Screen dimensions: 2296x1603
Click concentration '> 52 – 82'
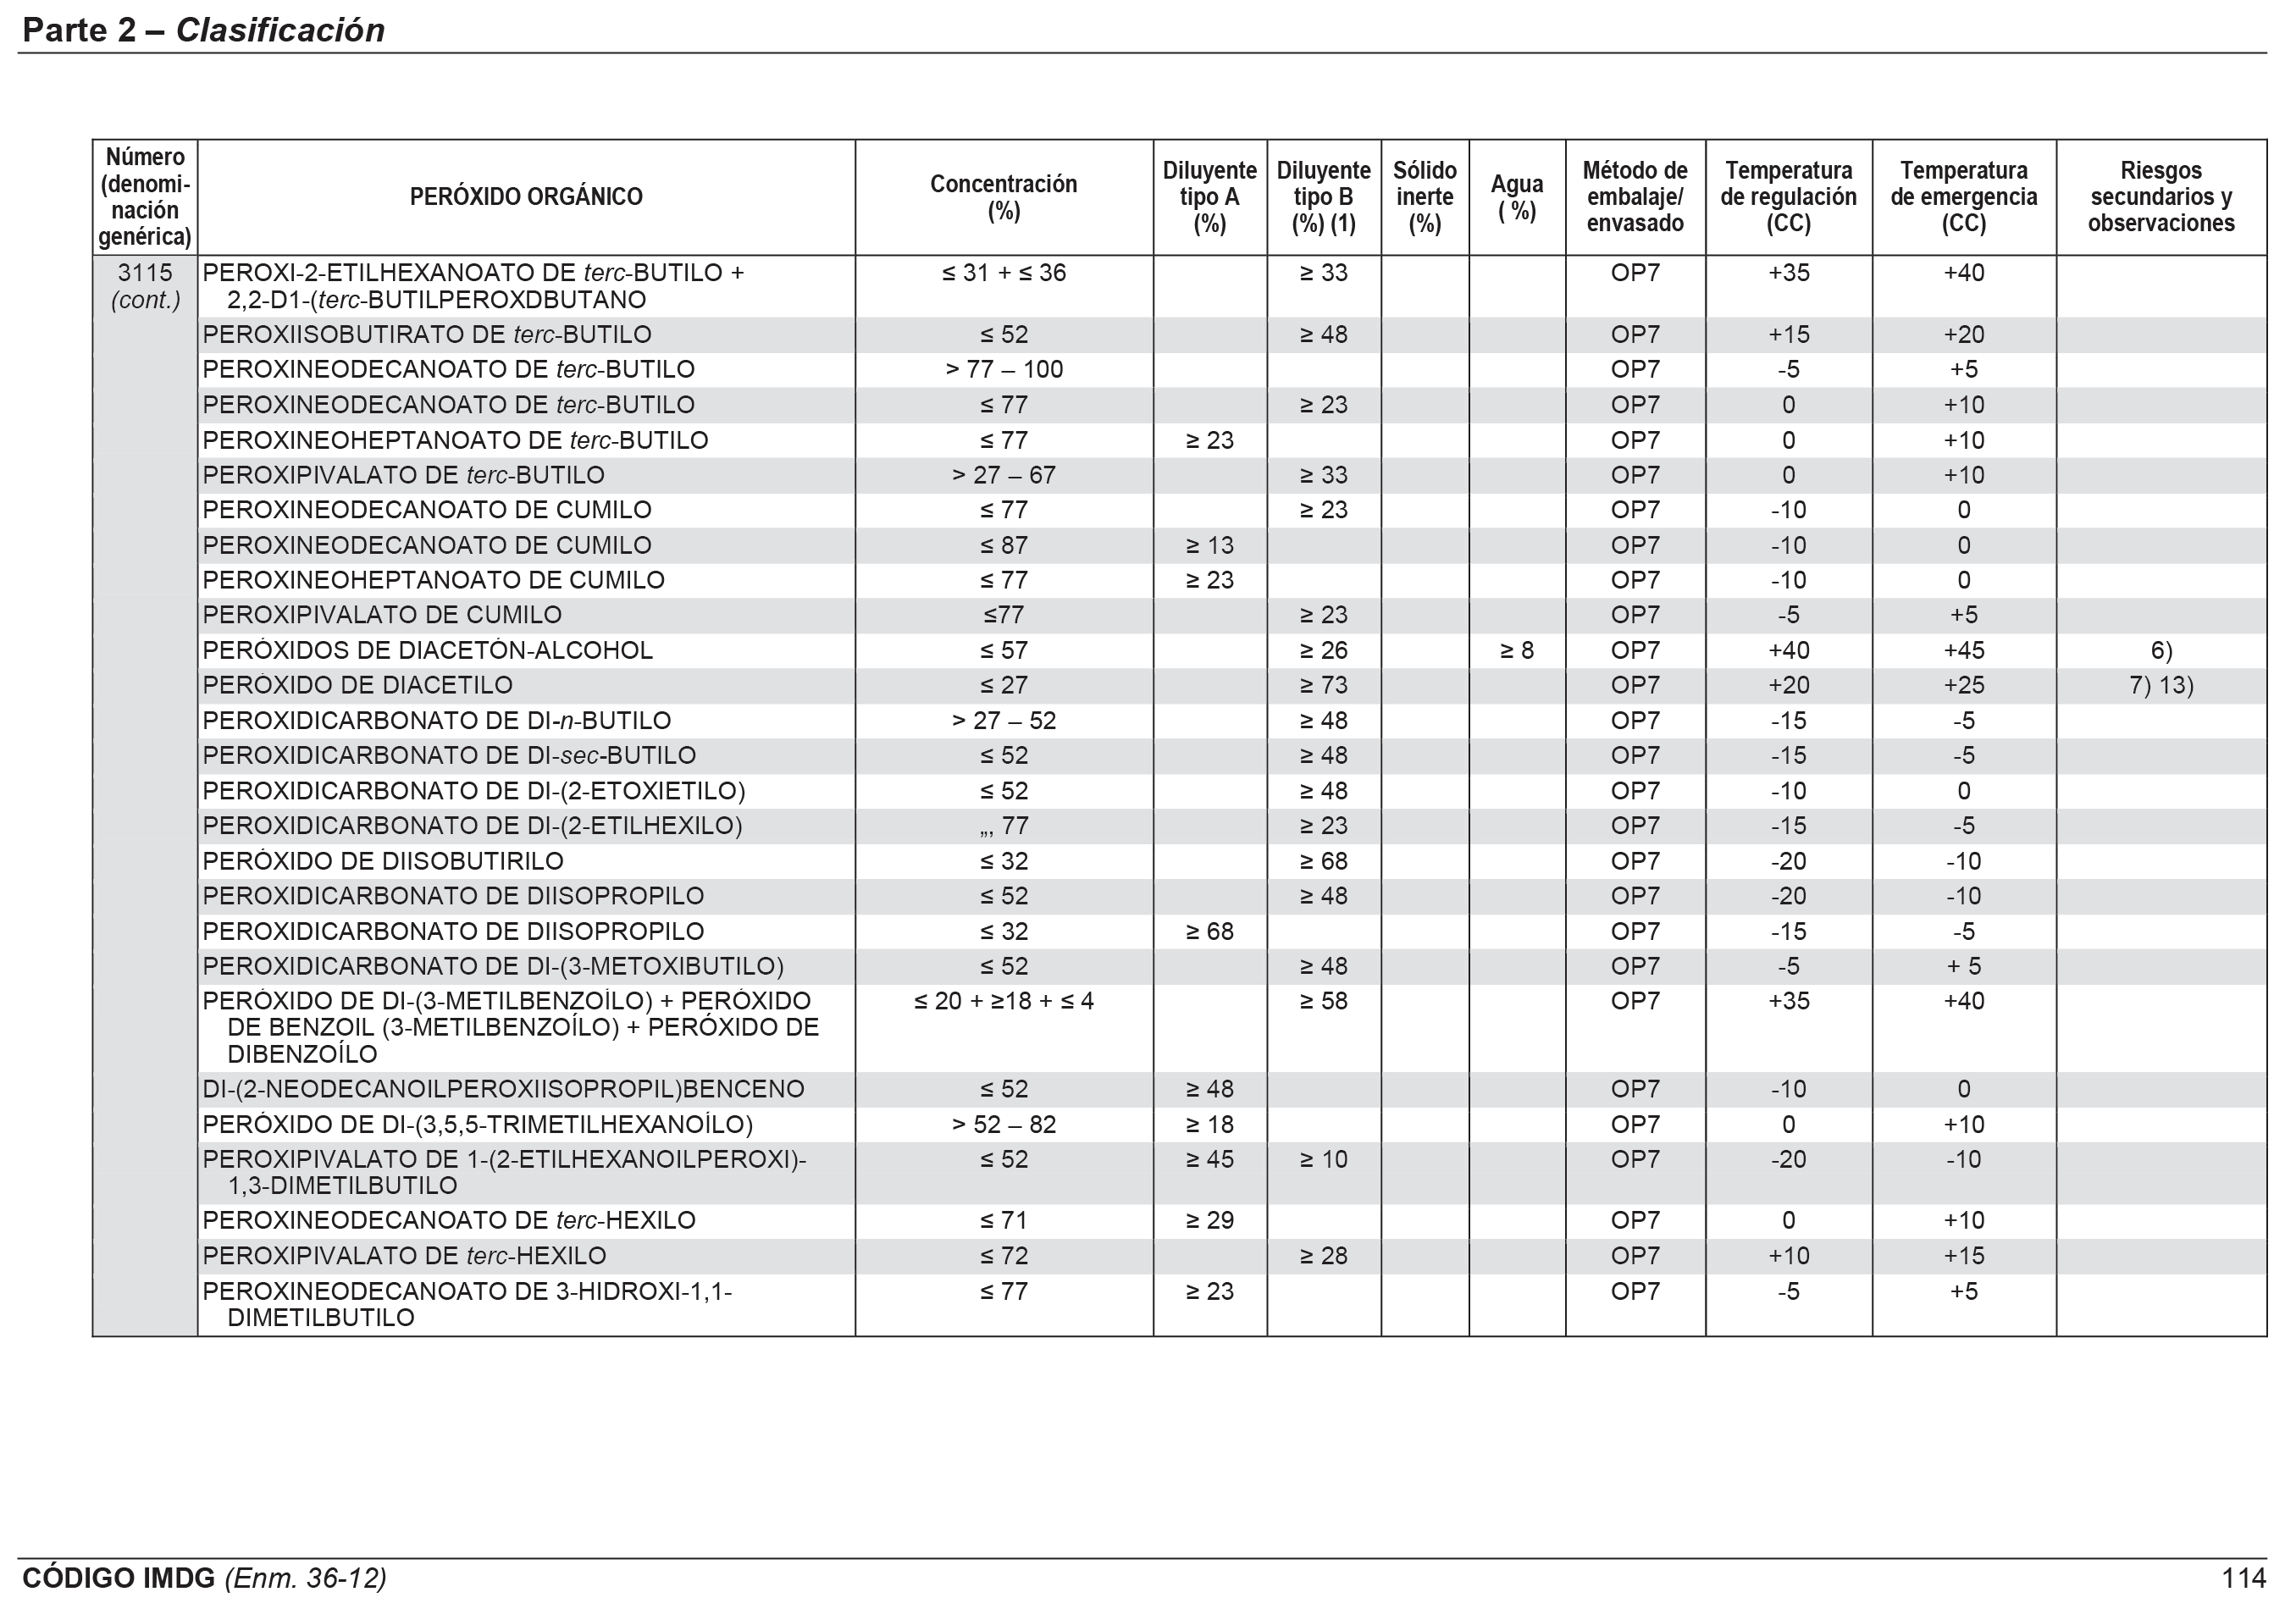[x=1004, y=1124]
